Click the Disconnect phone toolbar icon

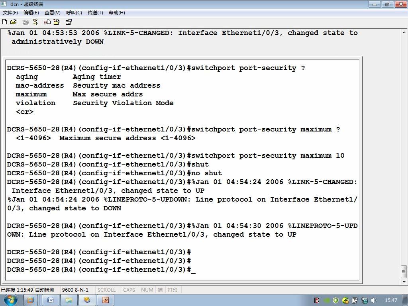[x=35, y=22]
